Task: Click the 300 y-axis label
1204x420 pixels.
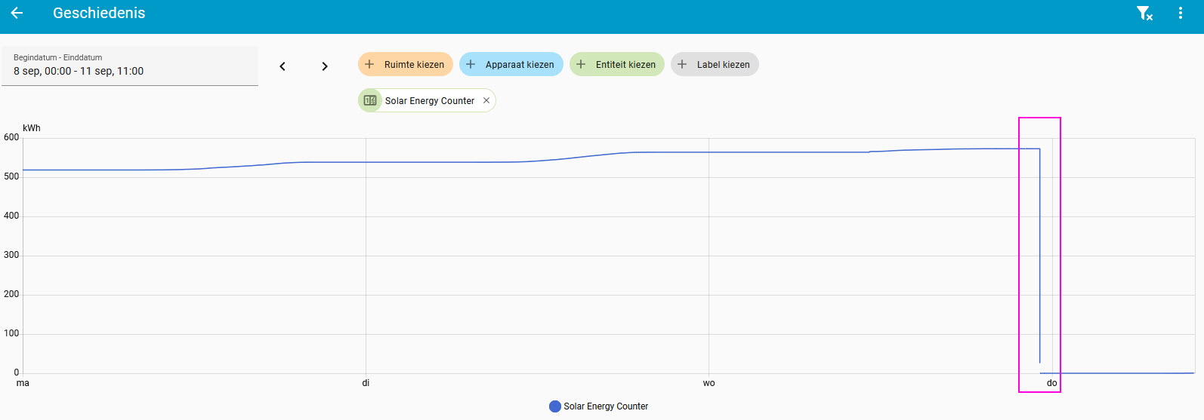Action: tap(11, 255)
